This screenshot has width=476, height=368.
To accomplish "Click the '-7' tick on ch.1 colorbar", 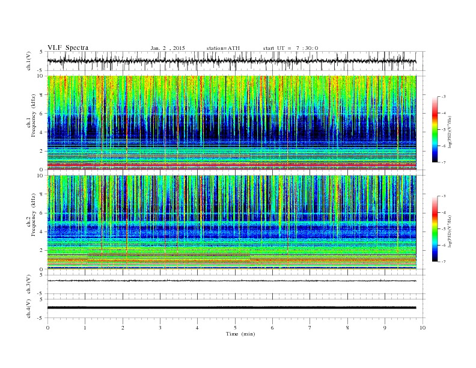I will pos(444,162).
